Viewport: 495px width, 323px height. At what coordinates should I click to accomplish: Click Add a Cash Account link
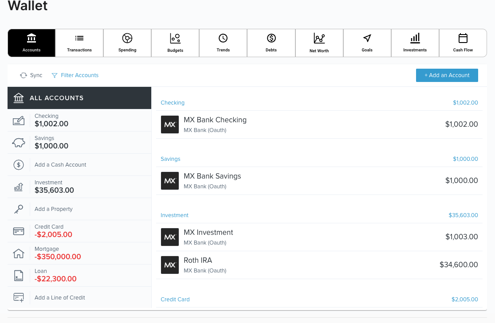[60, 165]
